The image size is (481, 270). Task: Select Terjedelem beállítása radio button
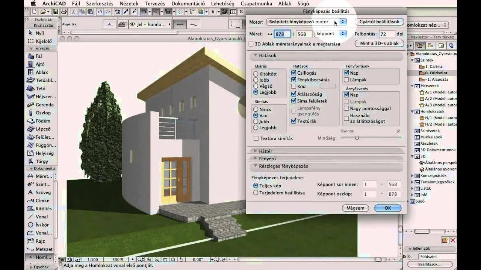pos(256,193)
